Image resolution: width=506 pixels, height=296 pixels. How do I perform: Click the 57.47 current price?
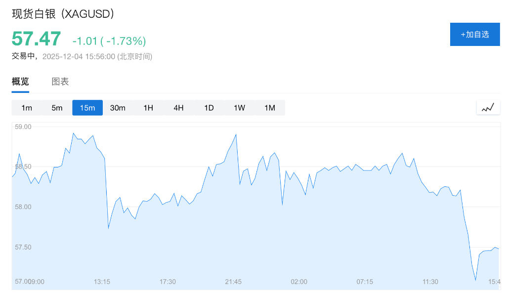tap(36, 39)
